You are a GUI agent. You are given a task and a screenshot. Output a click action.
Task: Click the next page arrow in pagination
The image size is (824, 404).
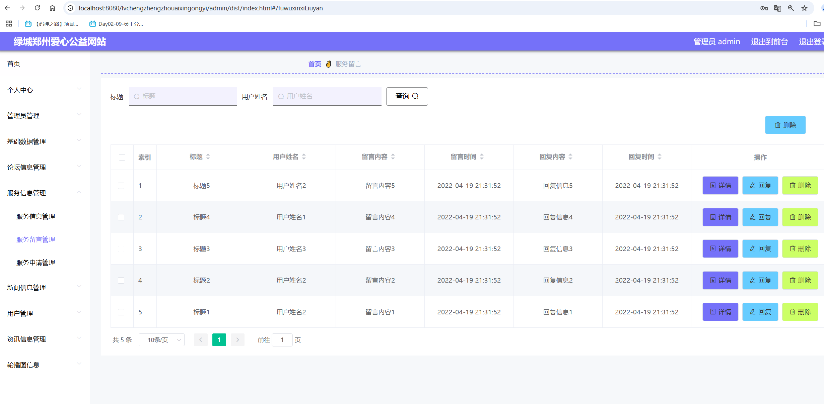pyautogui.click(x=237, y=340)
